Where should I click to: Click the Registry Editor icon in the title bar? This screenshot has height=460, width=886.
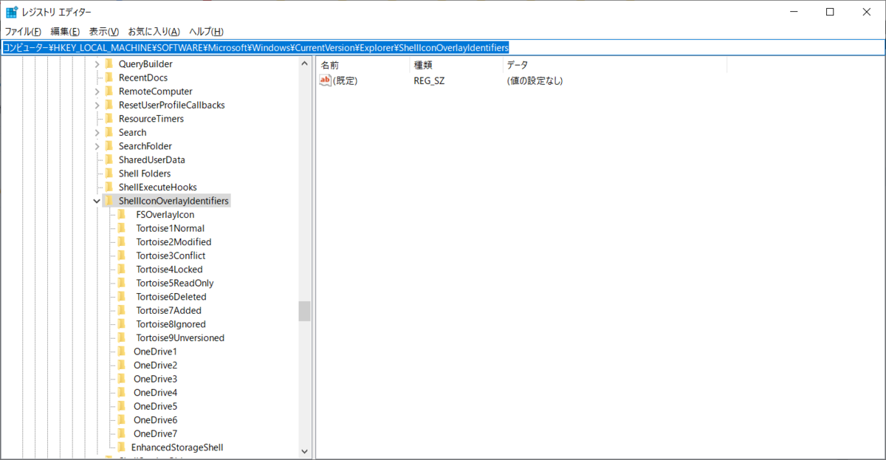10,11
